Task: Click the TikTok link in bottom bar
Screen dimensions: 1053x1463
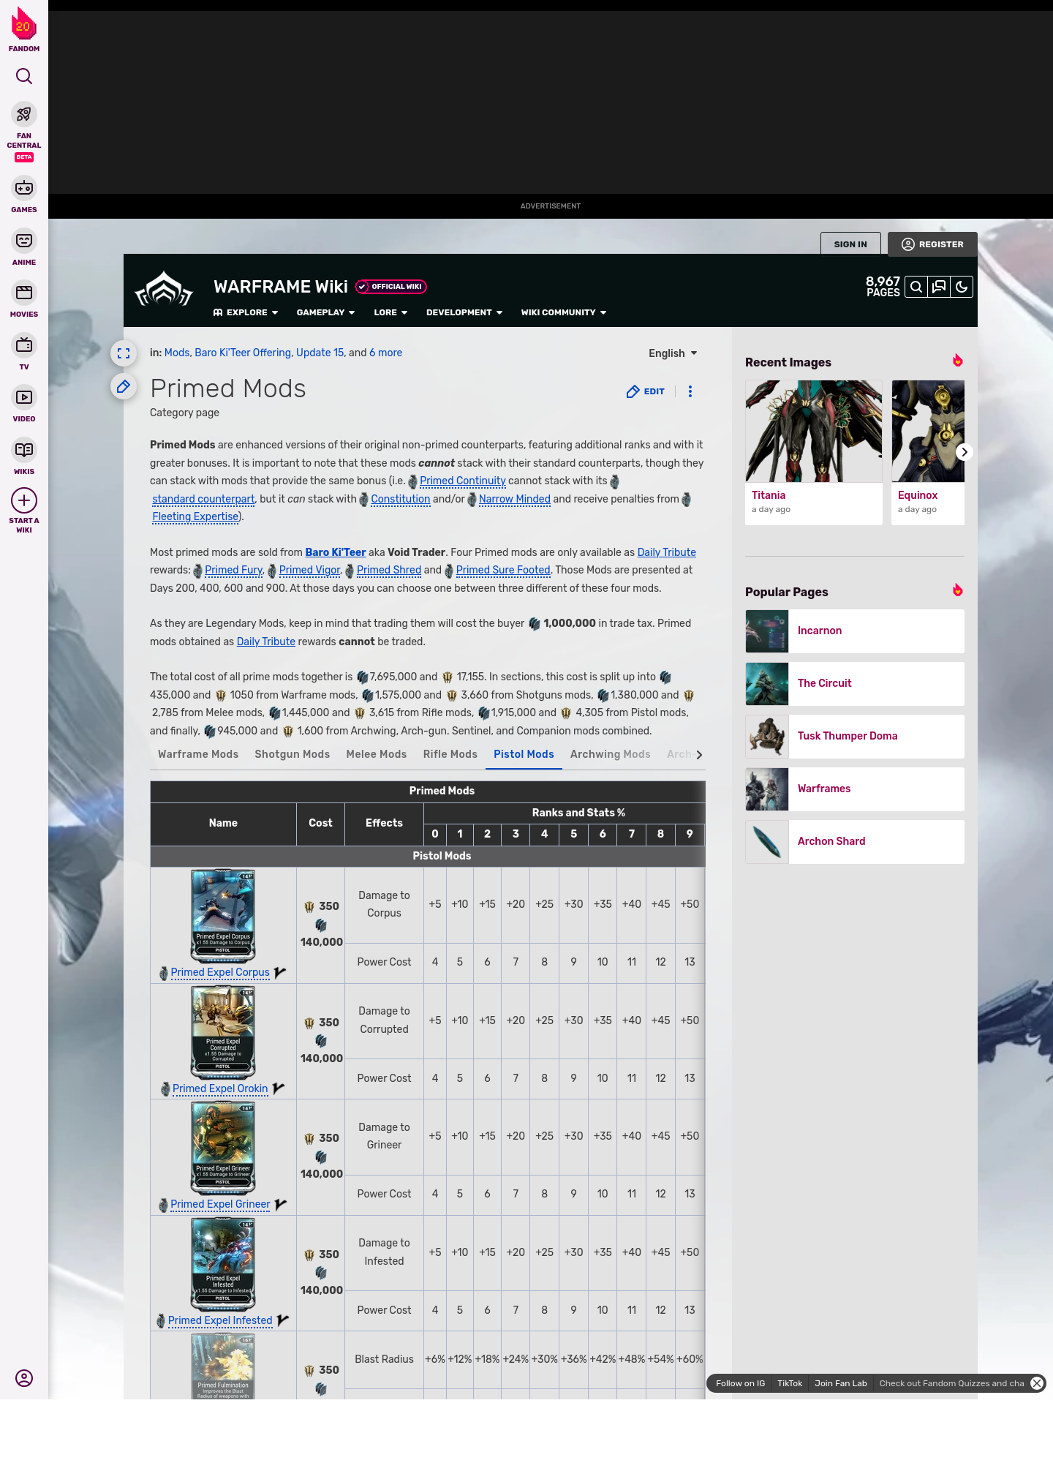Action: 790,1383
